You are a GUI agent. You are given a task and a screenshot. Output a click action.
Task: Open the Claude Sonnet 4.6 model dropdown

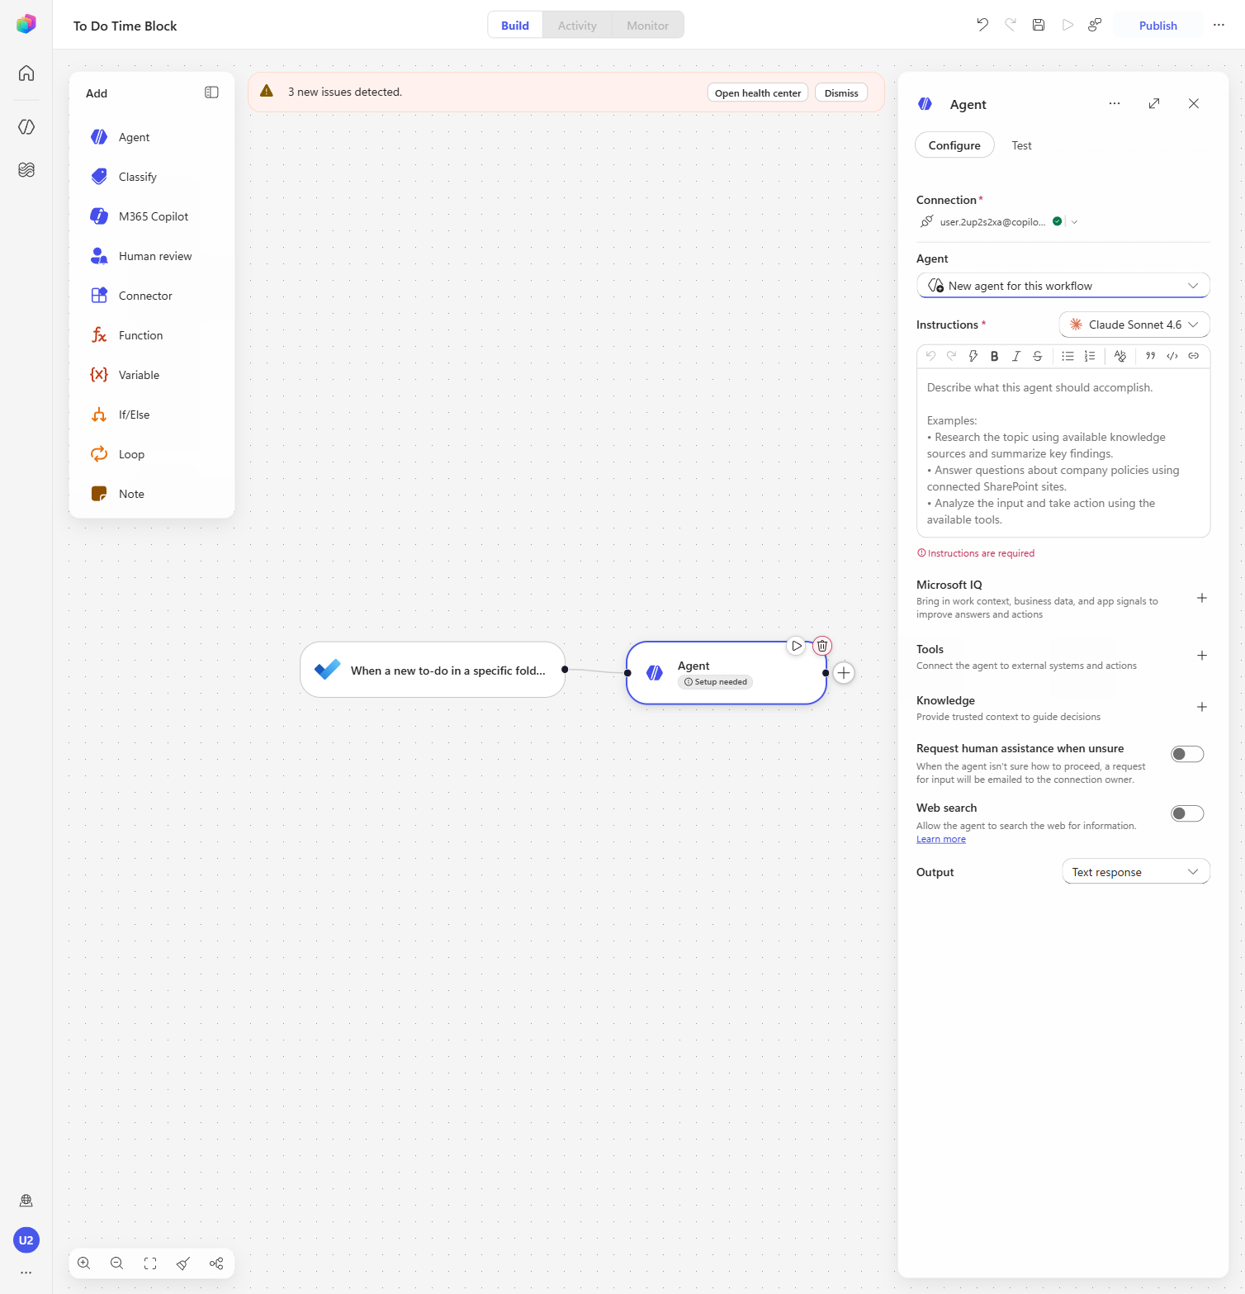(1134, 325)
